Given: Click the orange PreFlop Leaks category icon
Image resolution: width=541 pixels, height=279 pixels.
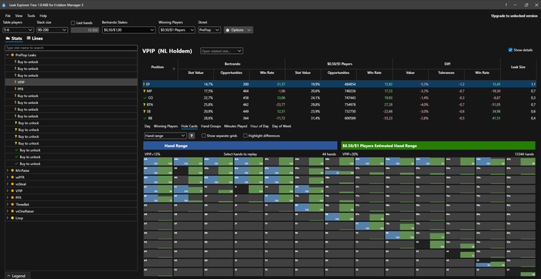Looking at the screenshot, I should [12, 55].
